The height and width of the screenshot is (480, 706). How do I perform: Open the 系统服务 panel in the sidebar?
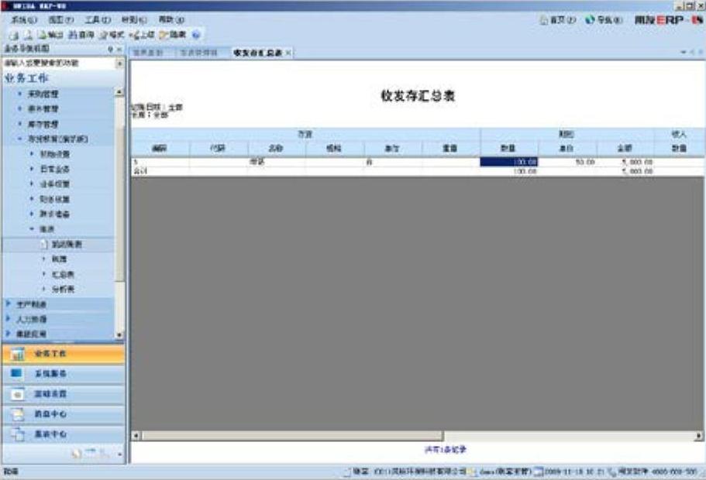coord(62,374)
